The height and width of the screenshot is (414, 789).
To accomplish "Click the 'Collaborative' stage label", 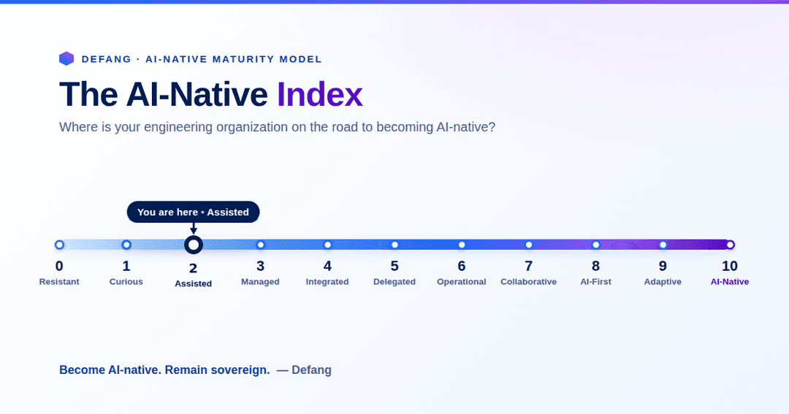I will pos(529,282).
